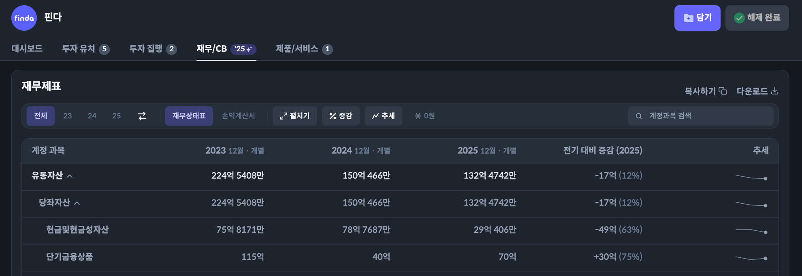Toggle the 증감 percent view
The height and width of the screenshot is (276, 802).
341,116
